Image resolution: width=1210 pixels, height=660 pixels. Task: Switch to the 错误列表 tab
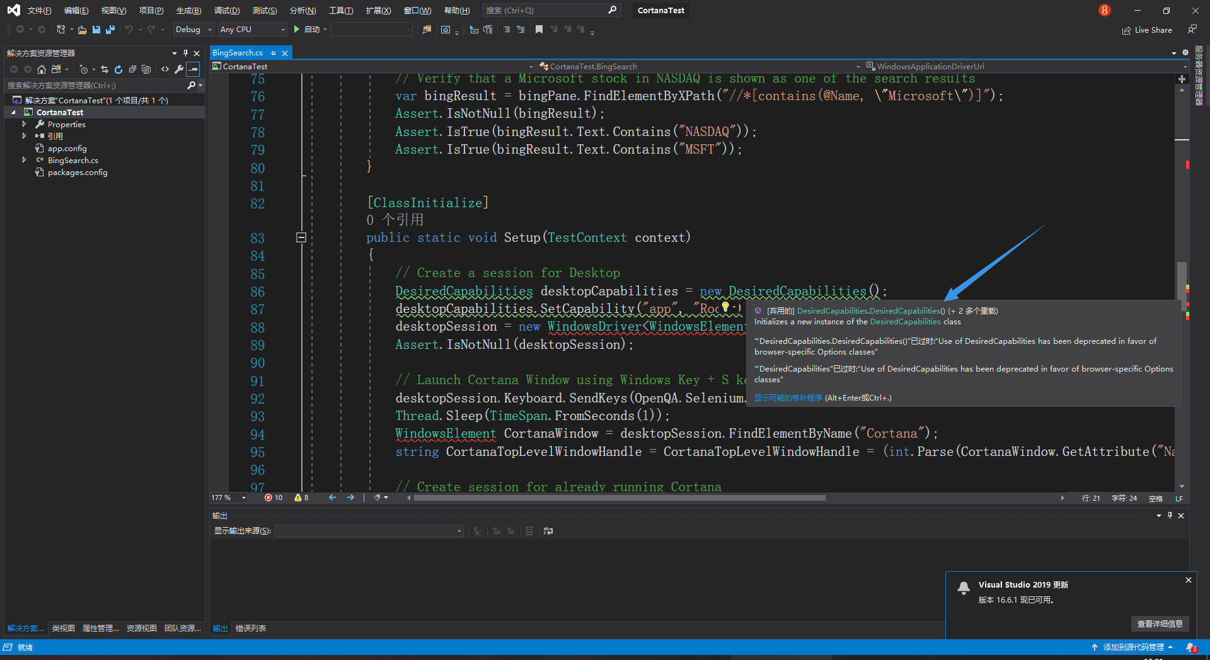pos(250,628)
